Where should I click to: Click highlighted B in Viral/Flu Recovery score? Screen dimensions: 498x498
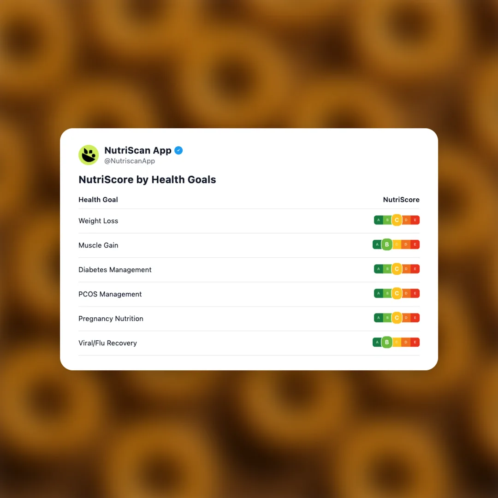(387, 343)
